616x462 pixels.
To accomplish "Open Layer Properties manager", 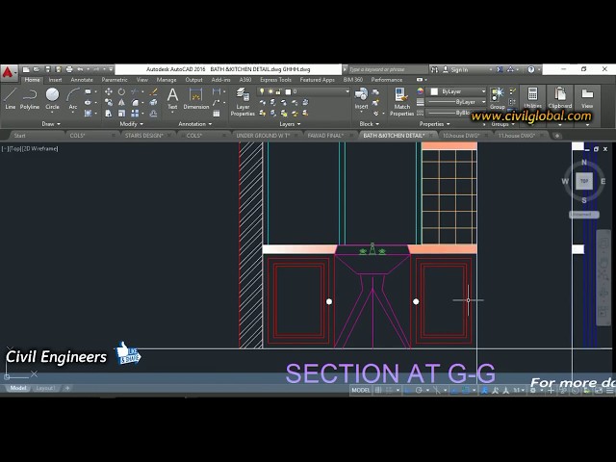I will click(243, 102).
